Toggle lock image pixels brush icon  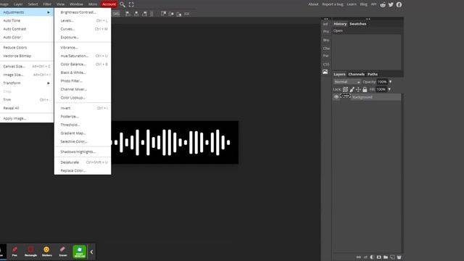352,89
